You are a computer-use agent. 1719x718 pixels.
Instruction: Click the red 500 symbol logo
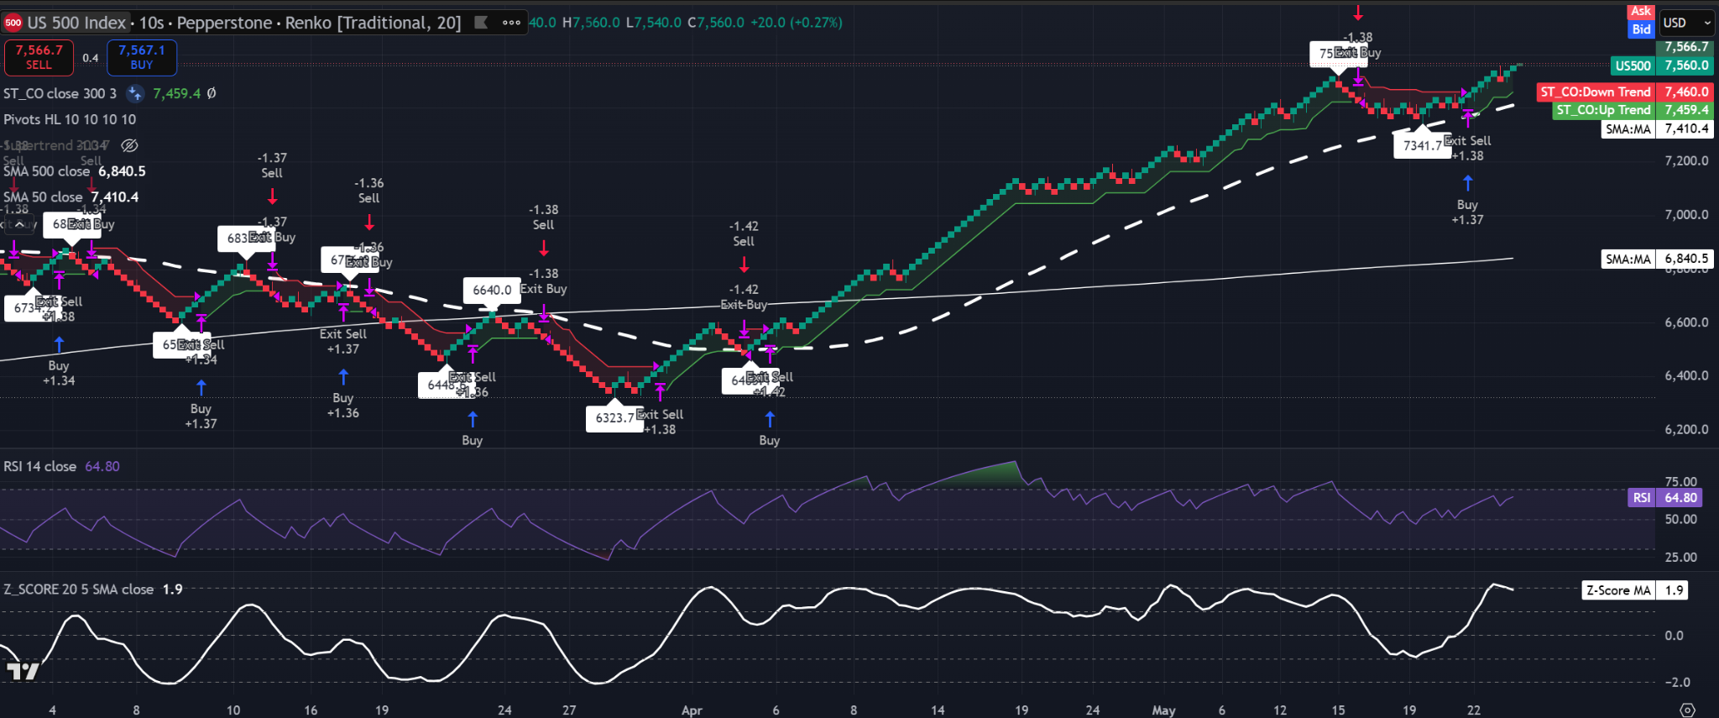click(x=13, y=23)
